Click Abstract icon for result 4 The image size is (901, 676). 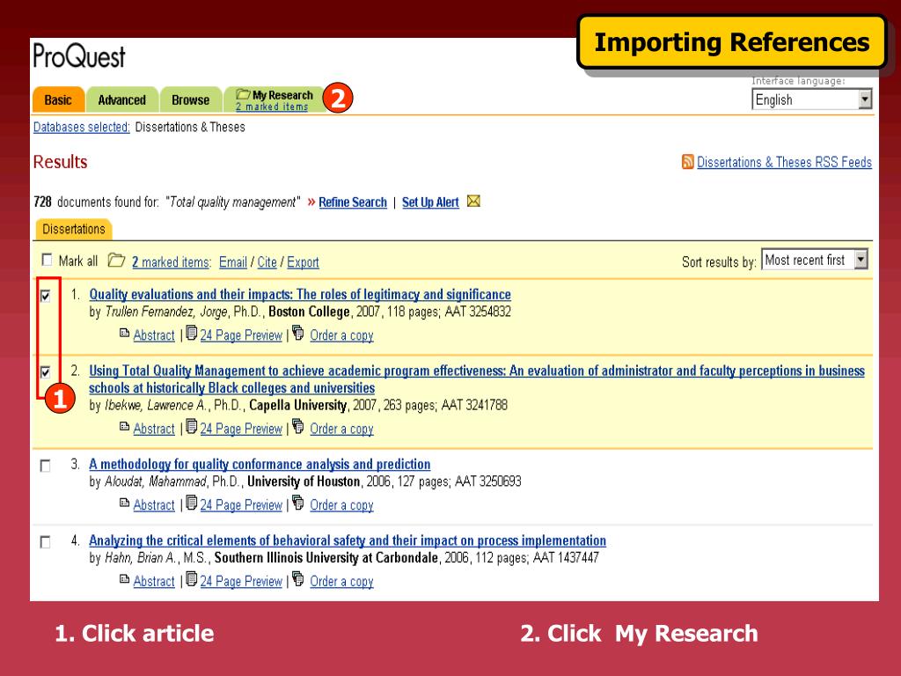[124, 579]
